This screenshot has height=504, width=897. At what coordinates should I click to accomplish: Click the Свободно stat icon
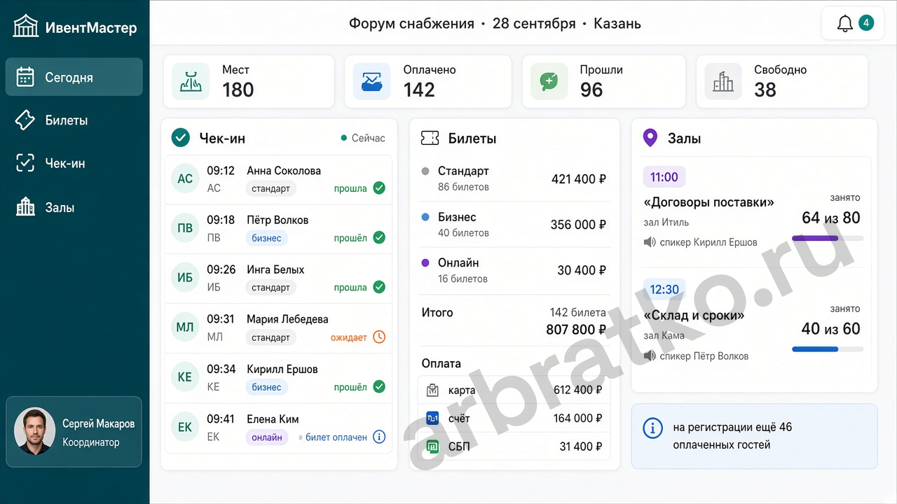pos(723,81)
